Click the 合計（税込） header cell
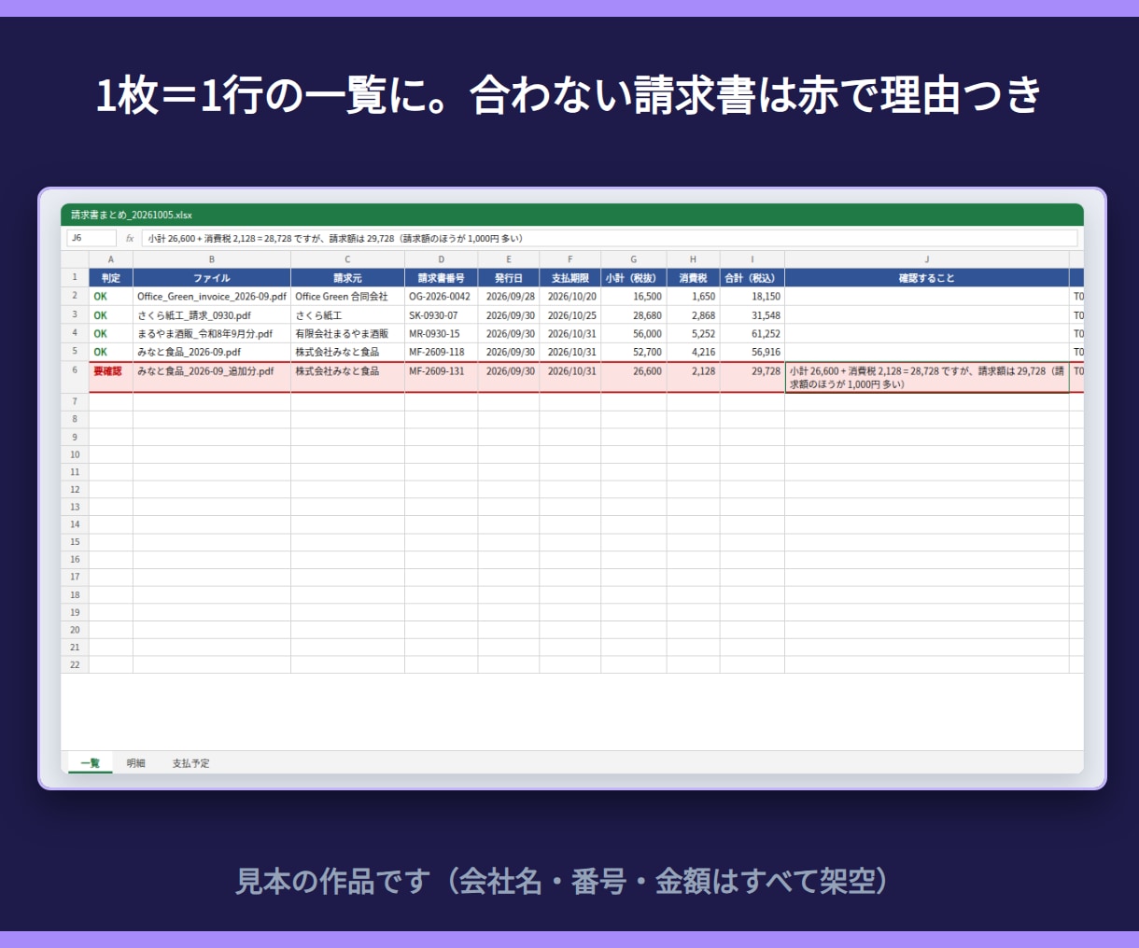 point(752,278)
